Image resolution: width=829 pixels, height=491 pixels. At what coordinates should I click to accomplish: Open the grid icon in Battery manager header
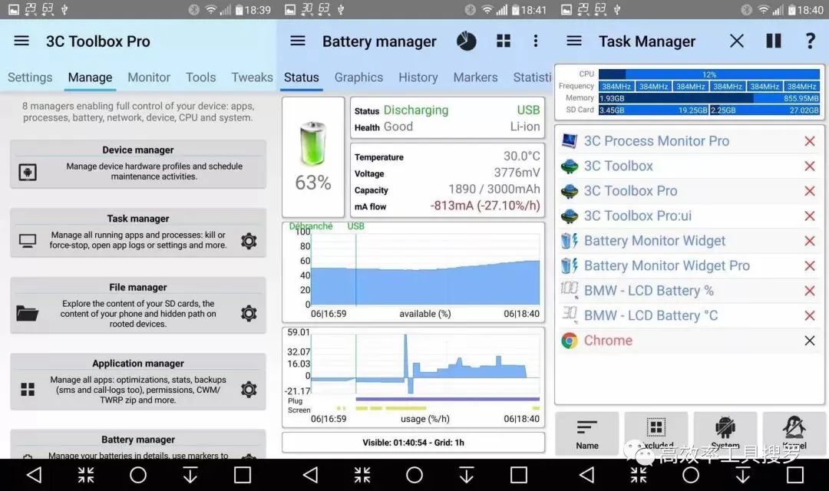point(504,41)
